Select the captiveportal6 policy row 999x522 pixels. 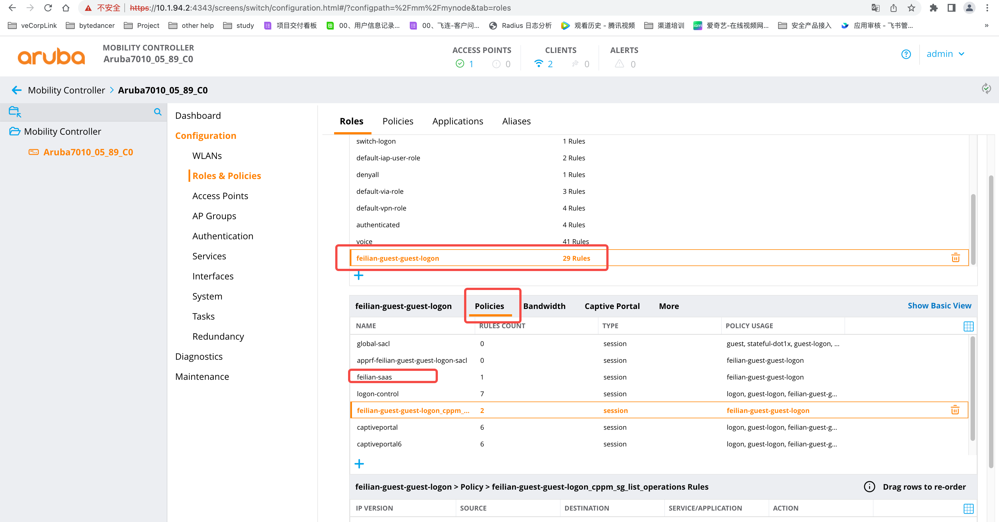[659, 444]
